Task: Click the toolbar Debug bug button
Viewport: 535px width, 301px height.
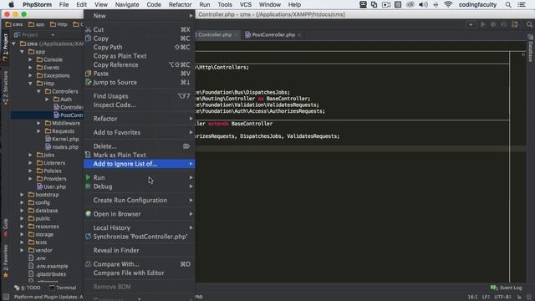Action: point(493,24)
